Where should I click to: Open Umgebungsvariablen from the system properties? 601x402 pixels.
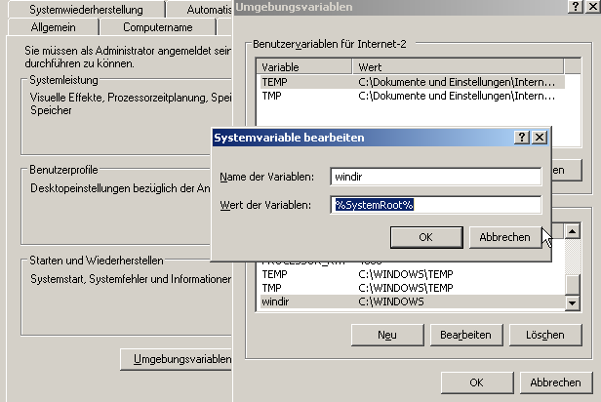[x=175, y=360]
